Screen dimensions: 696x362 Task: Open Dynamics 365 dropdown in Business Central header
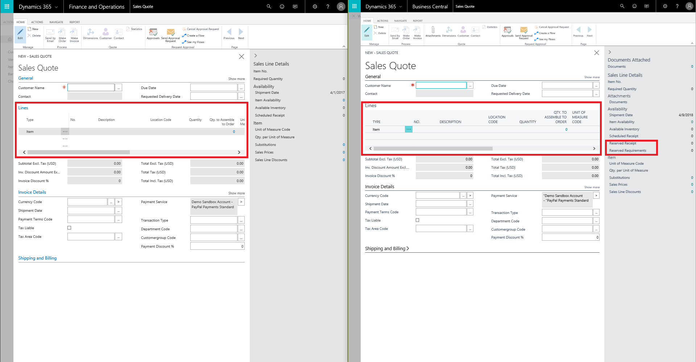click(x=384, y=7)
